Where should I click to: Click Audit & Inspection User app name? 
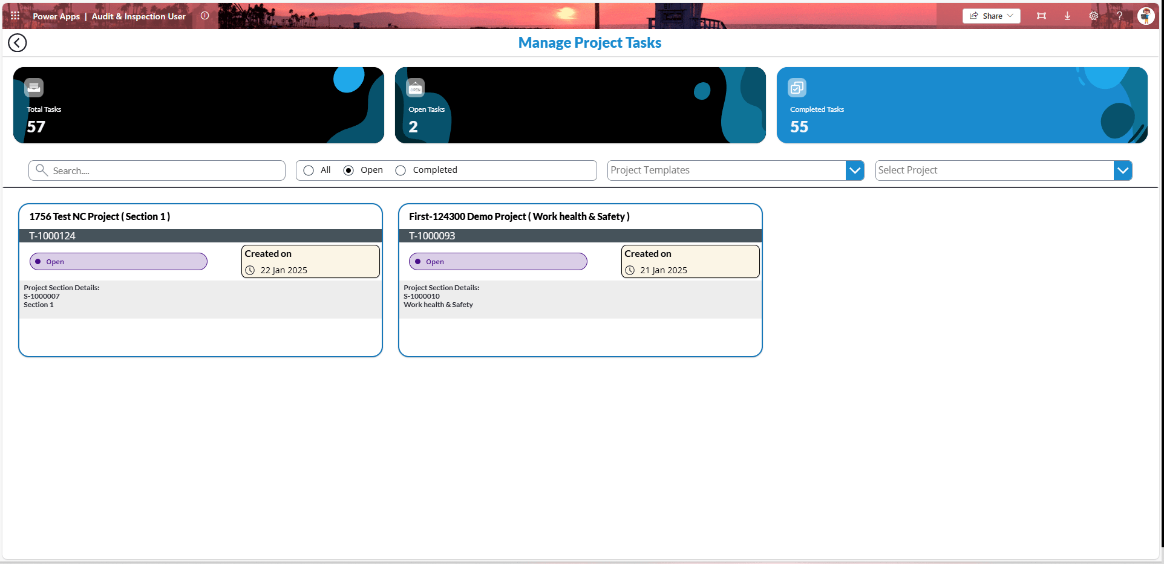click(x=139, y=16)
